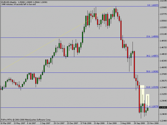Click the 1.51145 price scale value

163,34
